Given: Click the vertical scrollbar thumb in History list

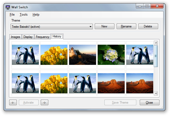Looking at the screenshot, I should click(156, 56).
